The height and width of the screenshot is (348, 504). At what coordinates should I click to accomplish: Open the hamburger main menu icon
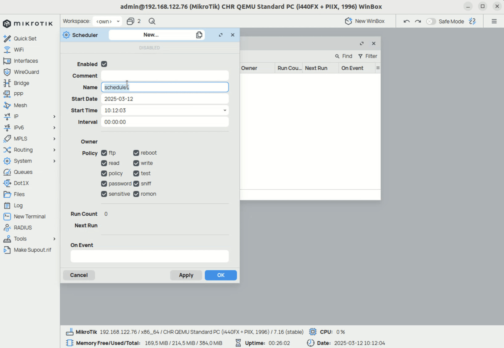(494, 21)
